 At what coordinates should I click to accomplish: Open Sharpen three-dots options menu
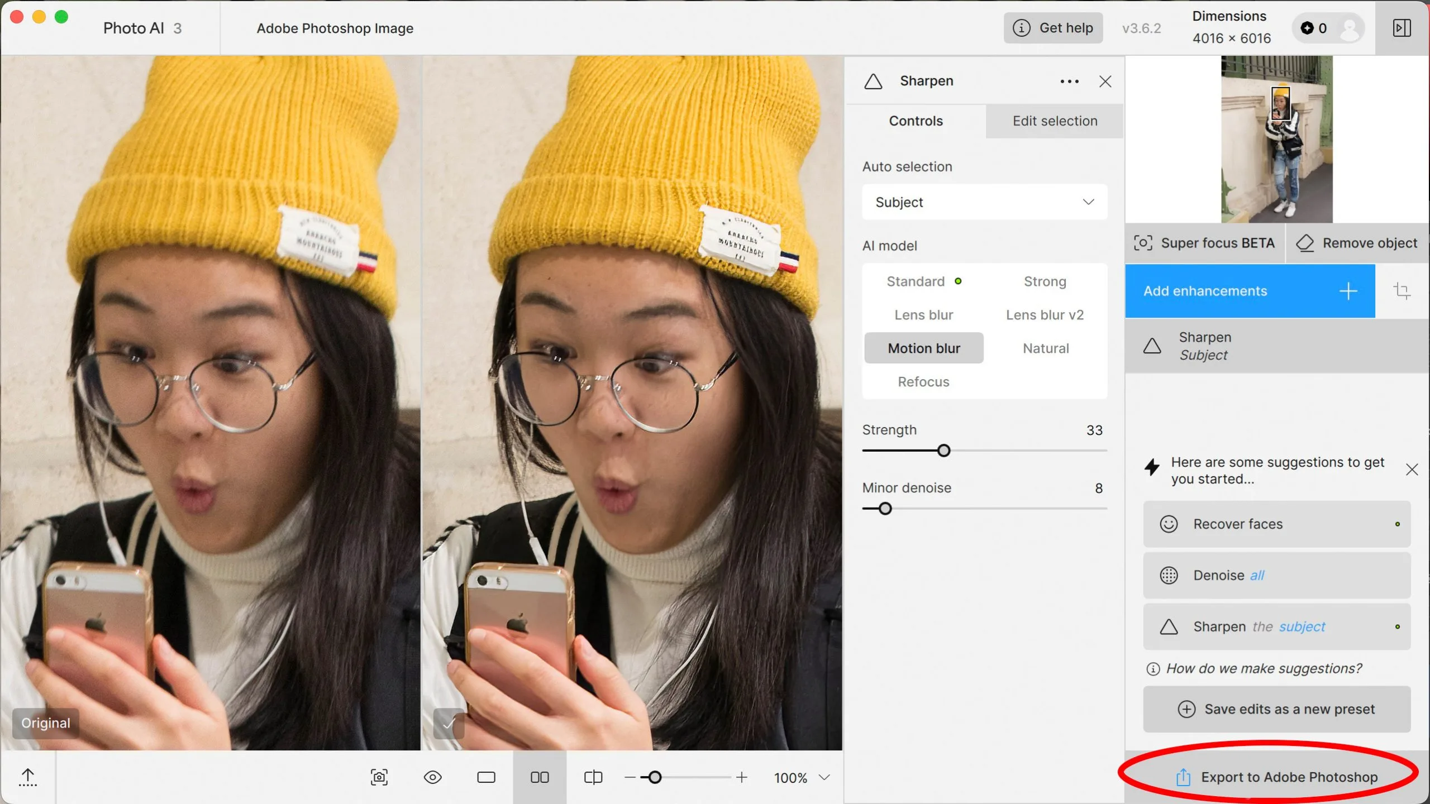pyautogui.click(x=1069, y=82)
